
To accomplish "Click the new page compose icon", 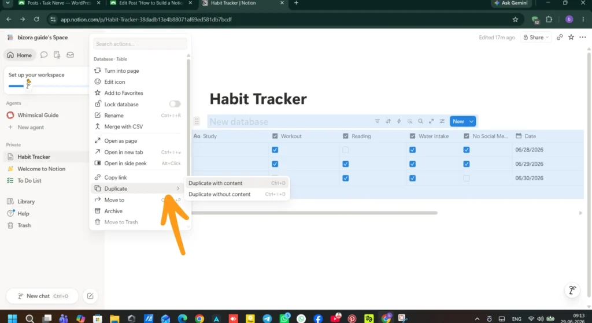I will [90, 296].
